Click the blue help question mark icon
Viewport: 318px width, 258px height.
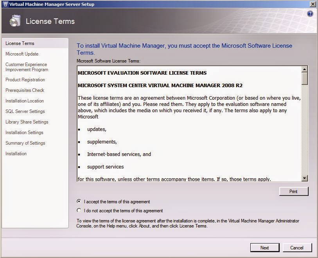click(x=310, y=14)
